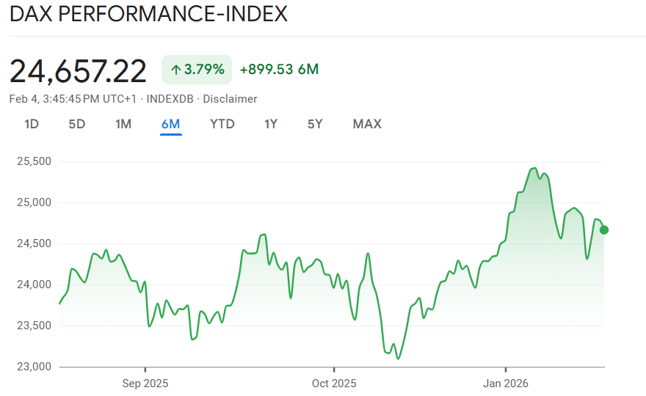The width and height of the screenshot is (646, 396).
Task: Click the Jan 2026 axis label
Action: [x=505, y=383]
